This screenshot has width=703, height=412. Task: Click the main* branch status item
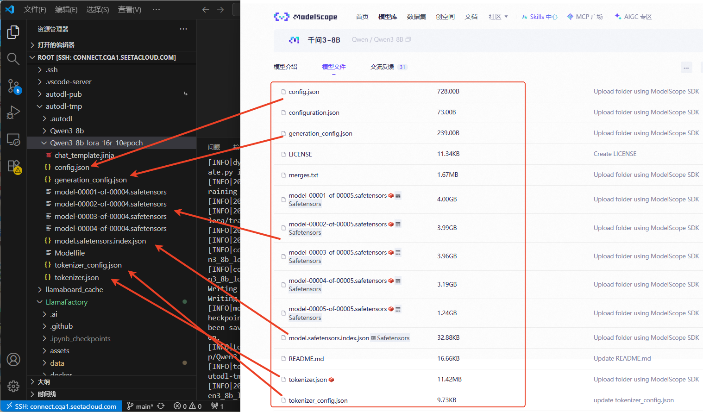(140, 406)
